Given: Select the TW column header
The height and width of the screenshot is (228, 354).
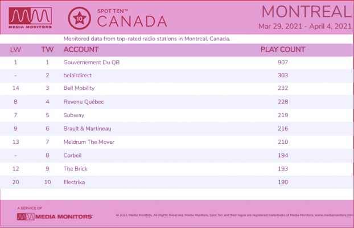Looking at the screenshot, I should [47, 49].
